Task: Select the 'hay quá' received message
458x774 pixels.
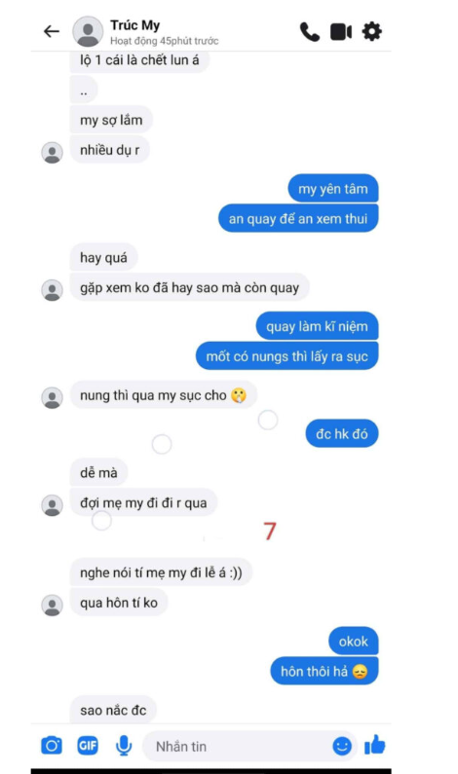Action: point(103,257)
